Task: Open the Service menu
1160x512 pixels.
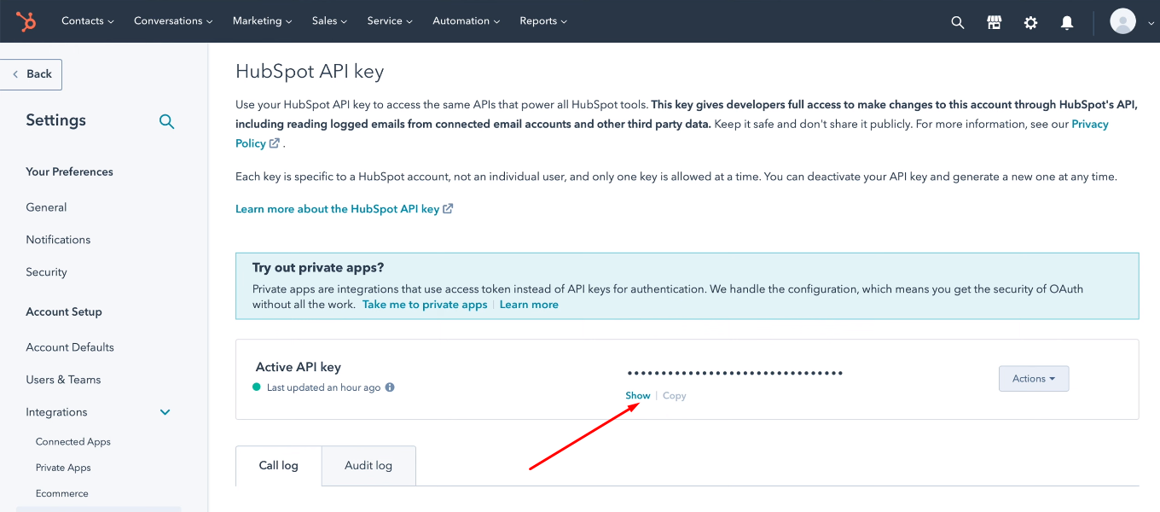Action: 390,21
